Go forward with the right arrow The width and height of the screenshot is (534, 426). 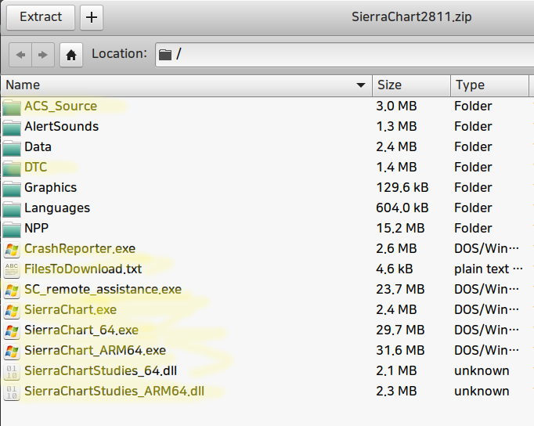tap(42, 55)
